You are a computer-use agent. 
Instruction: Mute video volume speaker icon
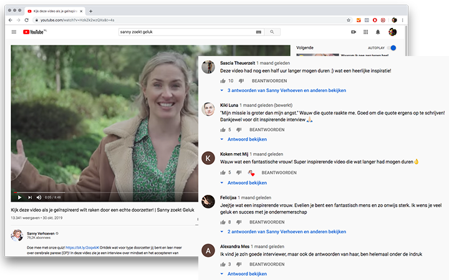pos(39,197)
